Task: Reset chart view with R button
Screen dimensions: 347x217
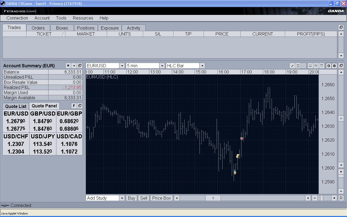Action: (x=341, y=198)
